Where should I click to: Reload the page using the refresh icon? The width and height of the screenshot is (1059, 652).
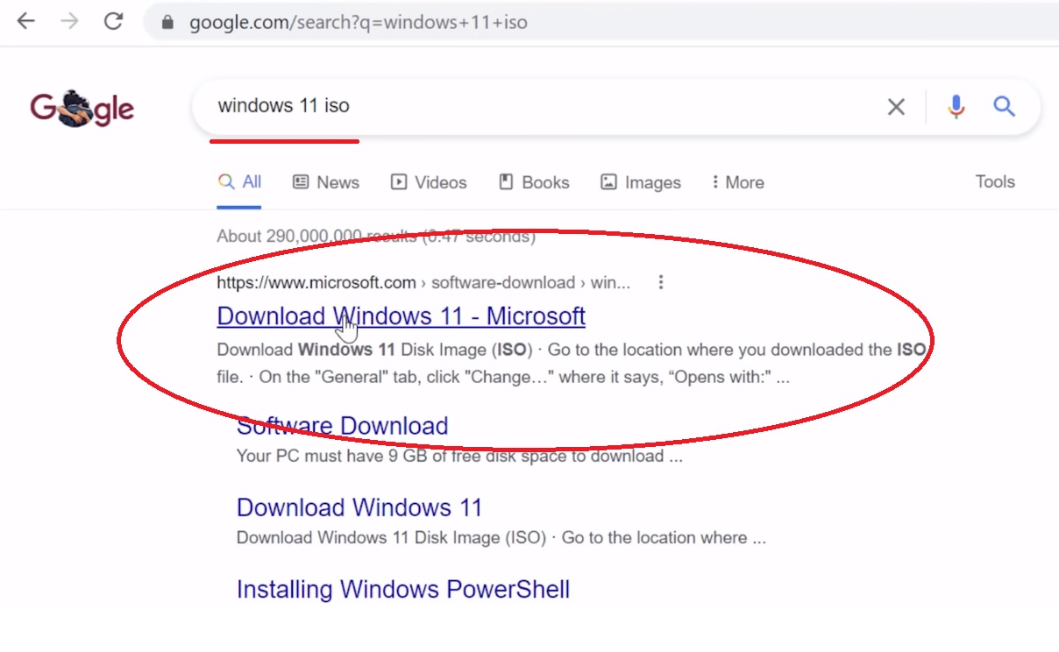tap(113, 21)
